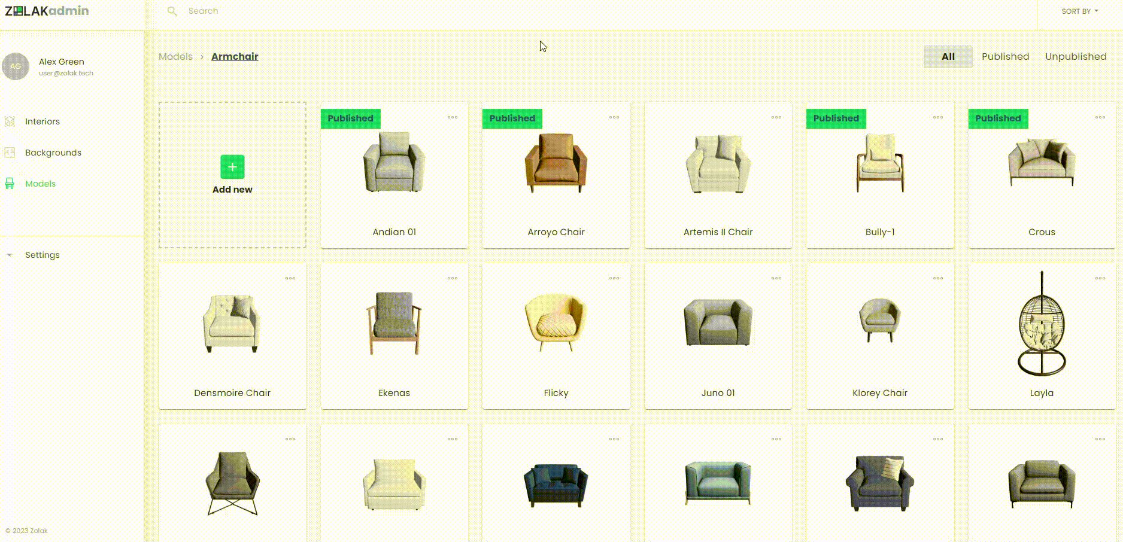Switch to the Published filter tab
The image size is (1123, 542).
coord(1005,56)
